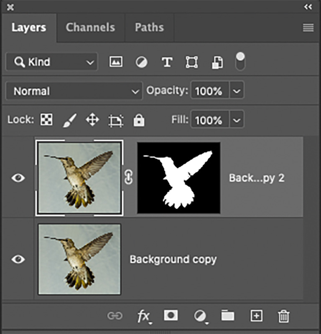Select the hummingbird layer mask thumbnail
The height and width of the screenshot is (334, 321).
coord(178,178)
